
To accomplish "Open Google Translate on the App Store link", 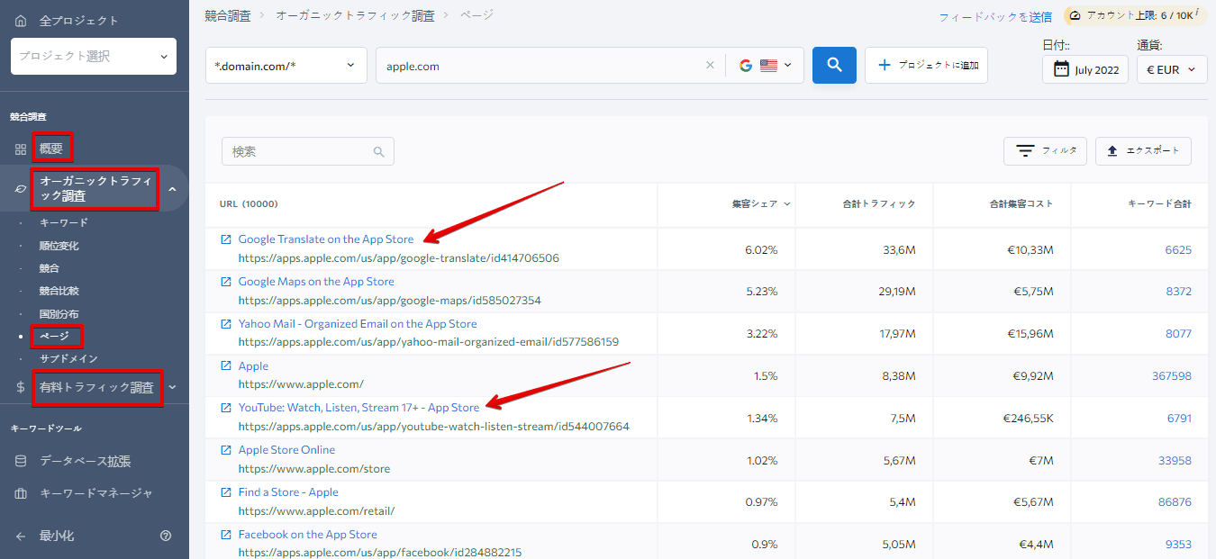I will click(326, 239).
